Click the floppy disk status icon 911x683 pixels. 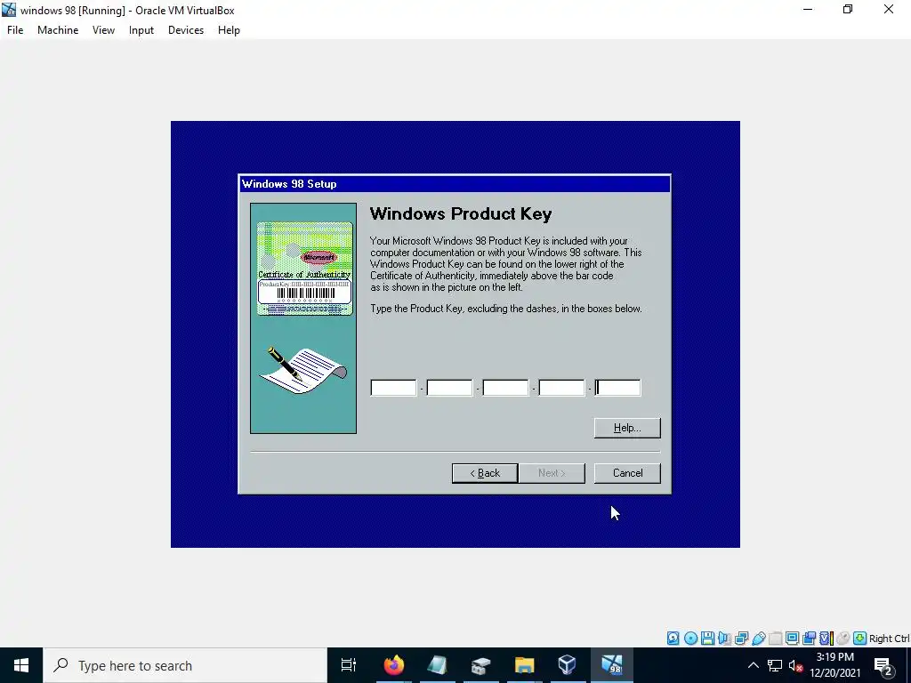[x=707, y=639]
